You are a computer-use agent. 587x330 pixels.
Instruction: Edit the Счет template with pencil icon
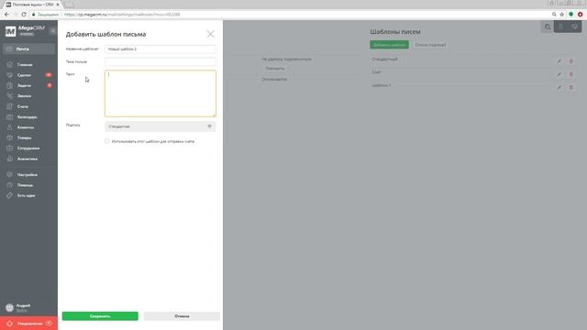coord(559,74)
